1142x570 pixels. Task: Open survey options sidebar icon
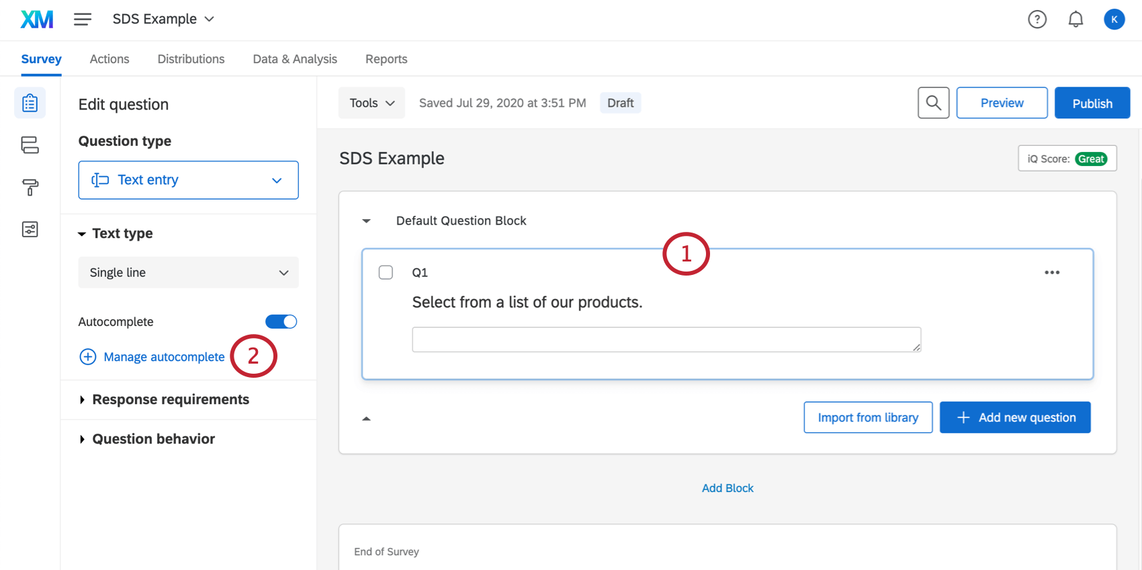pos(30,229)
